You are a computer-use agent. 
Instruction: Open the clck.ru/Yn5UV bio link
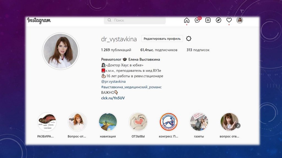[x=113, y=98]
